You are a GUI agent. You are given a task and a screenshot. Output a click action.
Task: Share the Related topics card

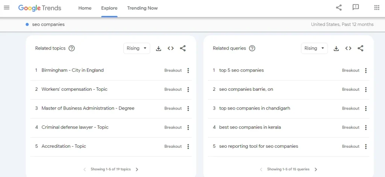coord(183,48)
